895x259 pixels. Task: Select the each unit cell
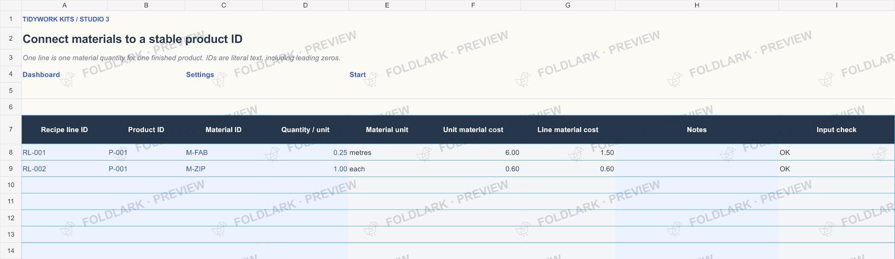coord(387,169)
